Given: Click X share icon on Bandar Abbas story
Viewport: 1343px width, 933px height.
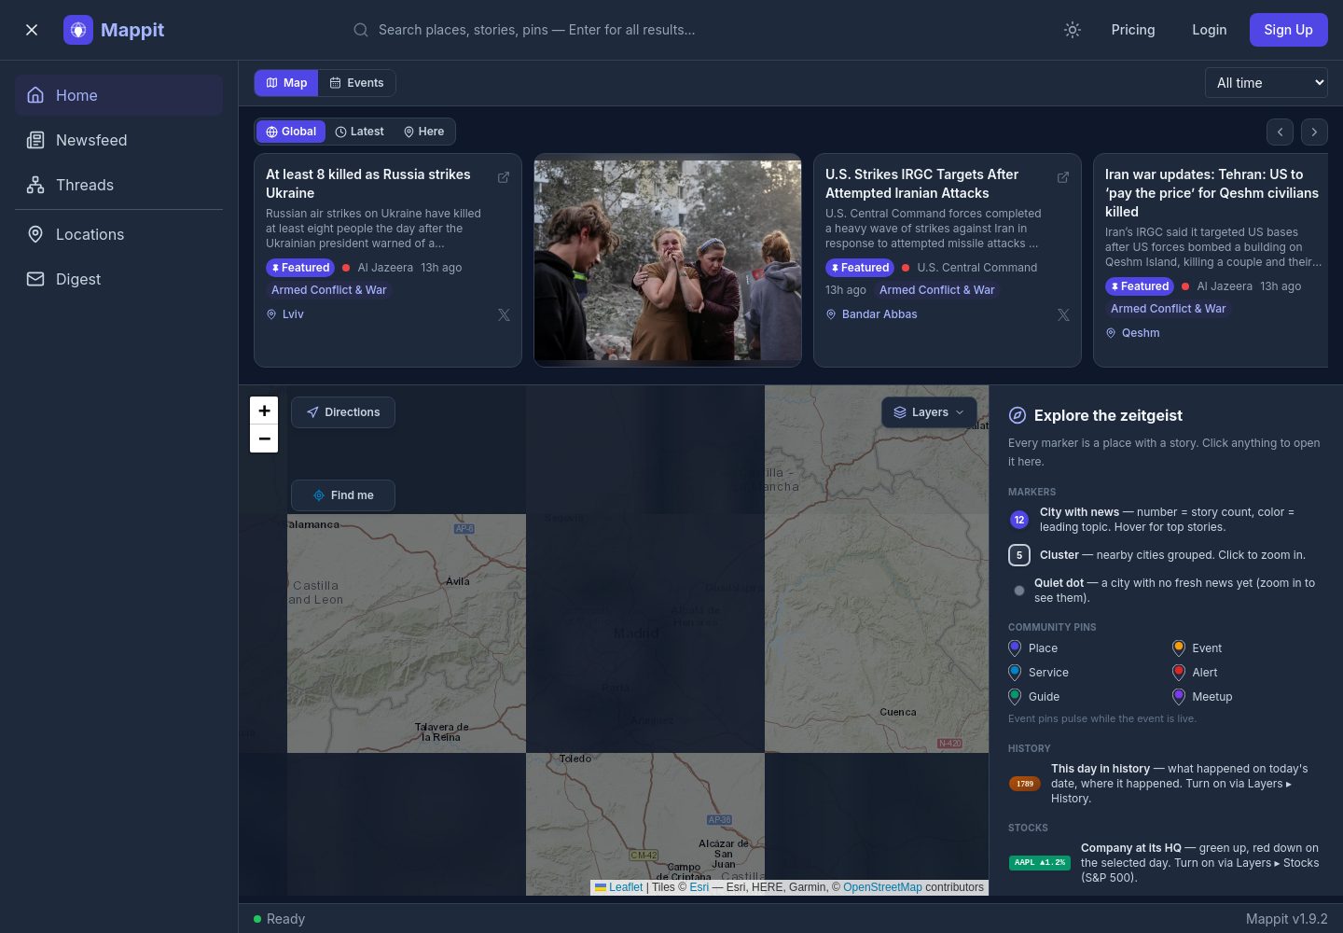Looking at the screenshot, I should pyautogui.click(x=1063, y=314).
